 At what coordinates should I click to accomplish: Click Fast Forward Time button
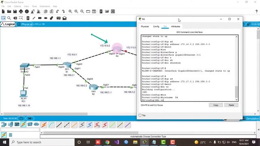coord(30,118)
